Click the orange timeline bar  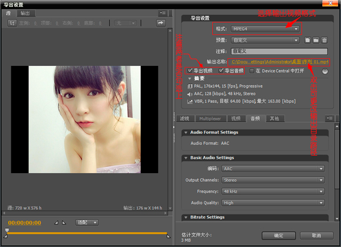pos(87,233)
